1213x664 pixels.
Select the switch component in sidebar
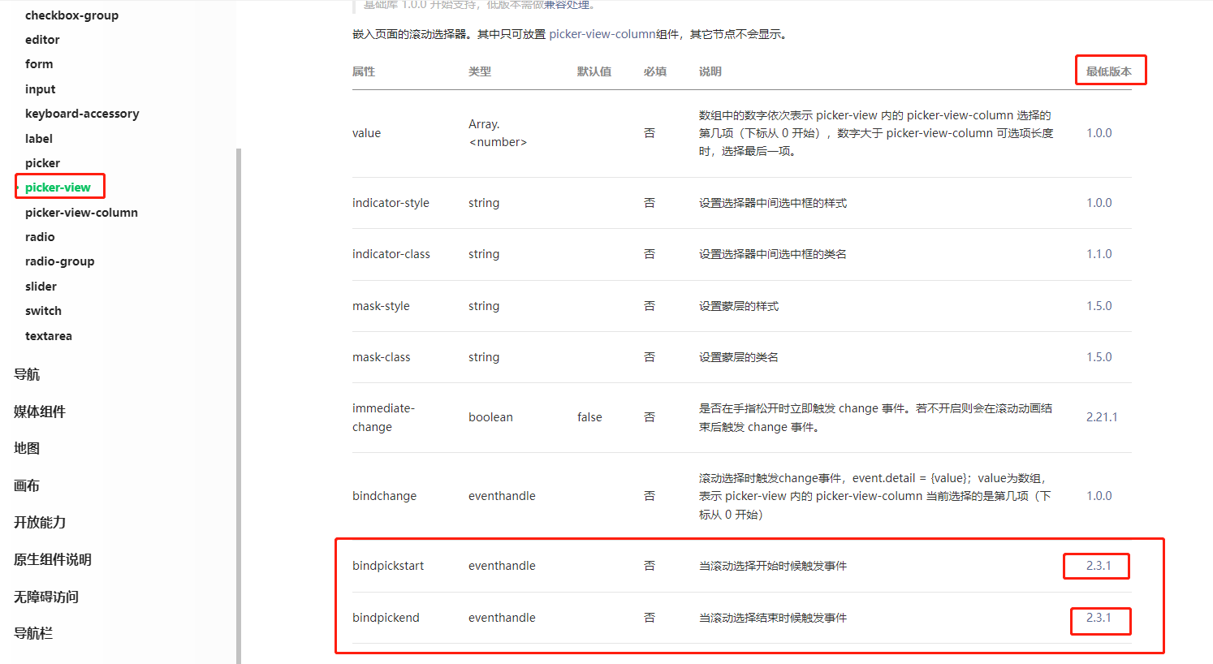click(43, 310)
